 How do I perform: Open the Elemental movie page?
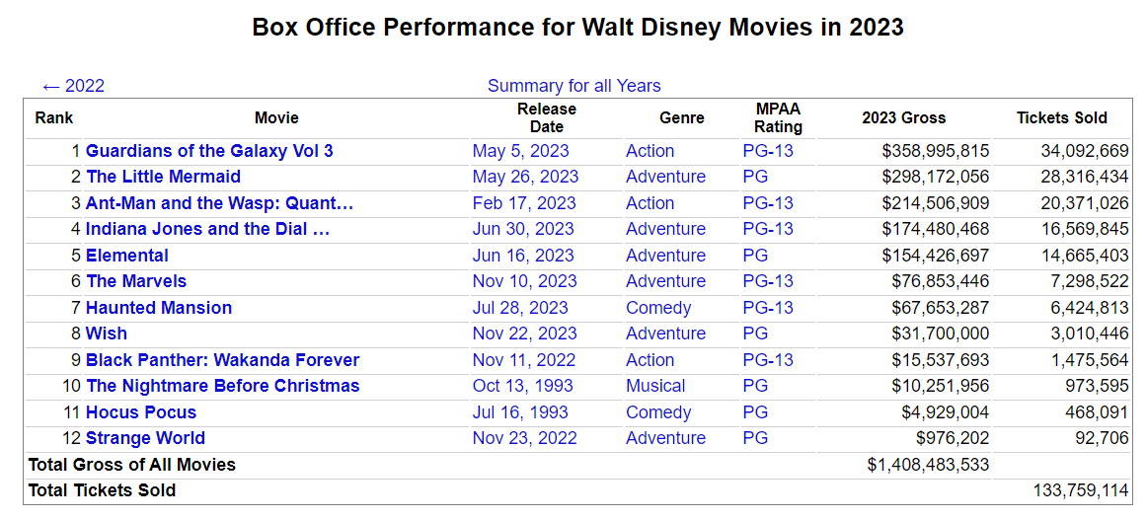[126, 256]
